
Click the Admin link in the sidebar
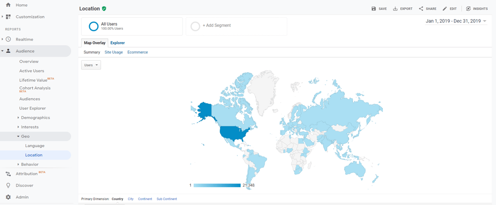tap(22, 197)
